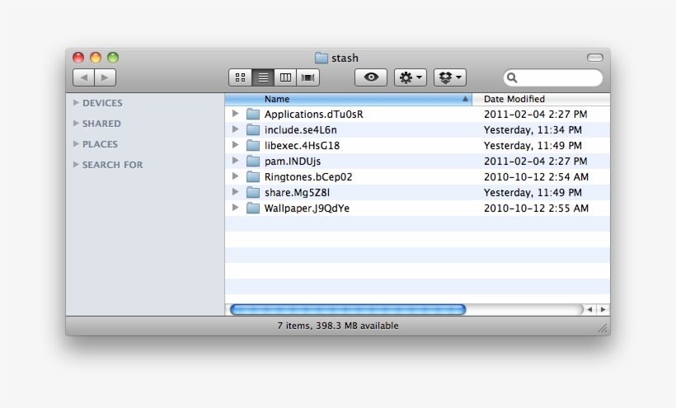
Task: Switch to icon view
Action: tap(240, 77)
